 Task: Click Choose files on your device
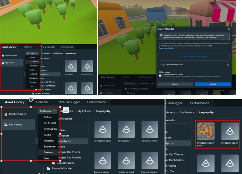[x=194, y=57]
